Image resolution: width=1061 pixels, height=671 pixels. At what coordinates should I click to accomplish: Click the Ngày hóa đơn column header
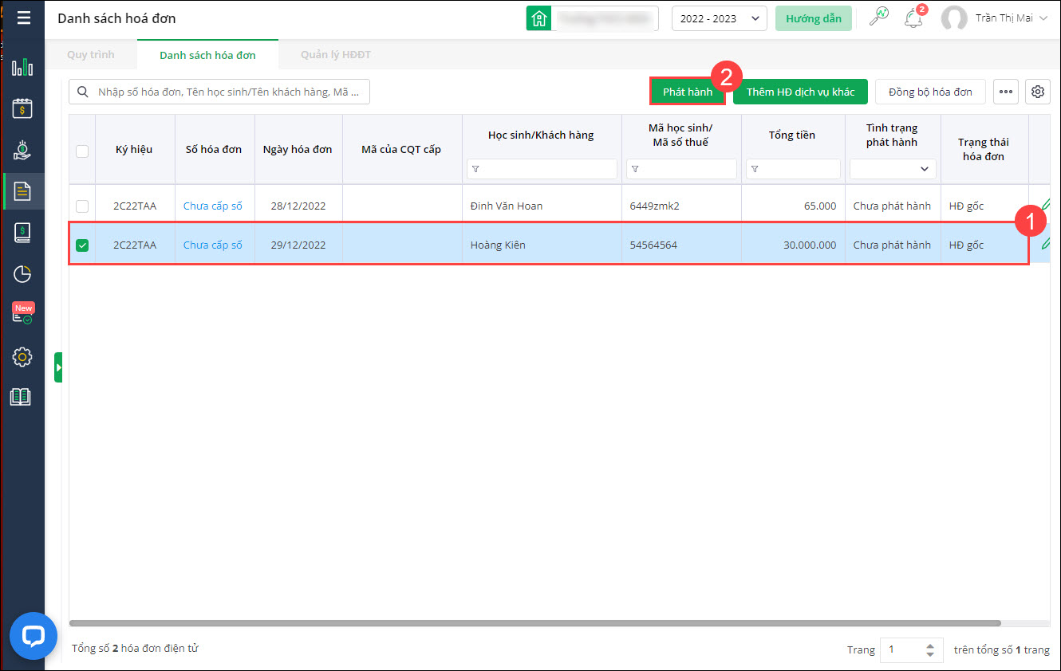[x=298, y=149]
